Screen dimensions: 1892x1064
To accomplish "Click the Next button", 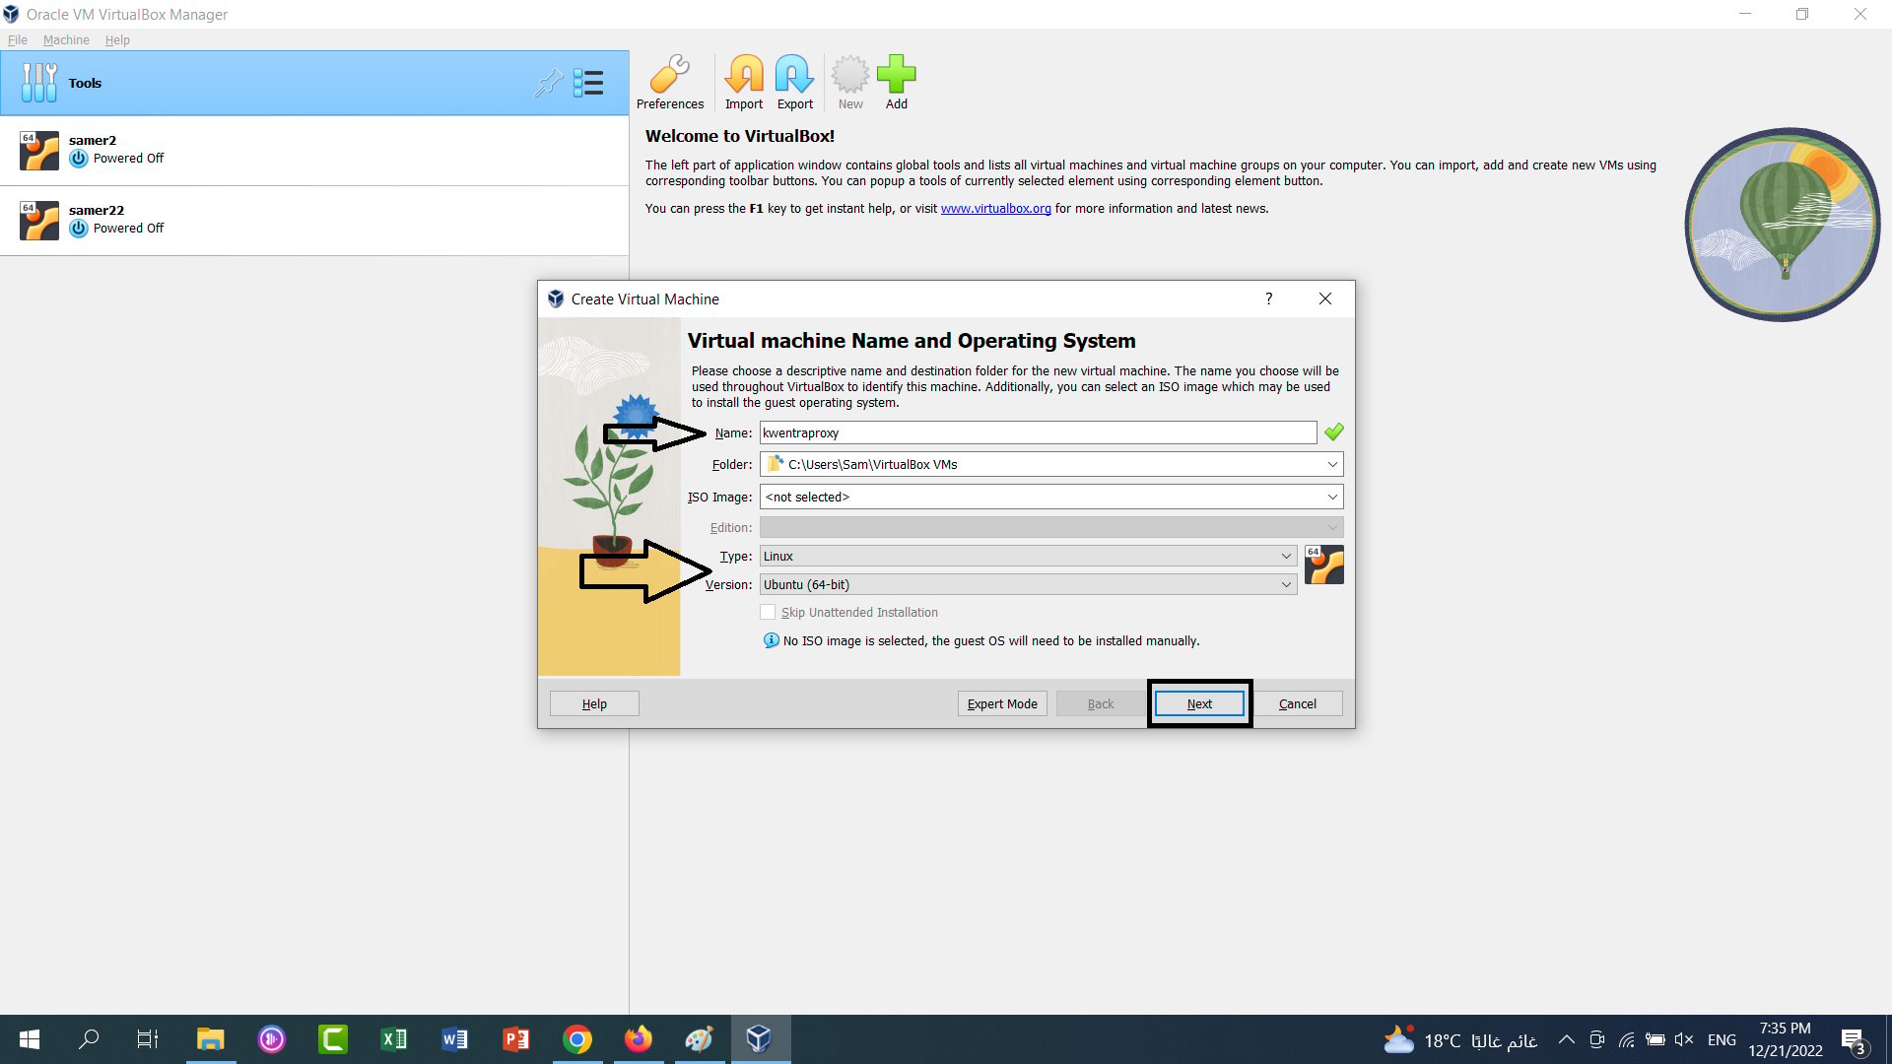I will click(x=1199, y=703).
